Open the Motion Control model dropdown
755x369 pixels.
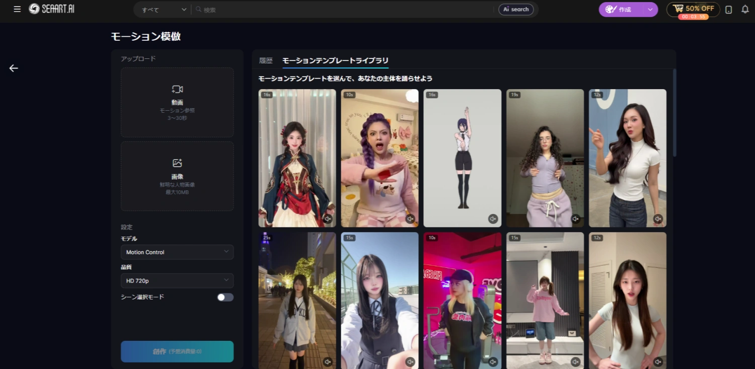click(177, 252)
